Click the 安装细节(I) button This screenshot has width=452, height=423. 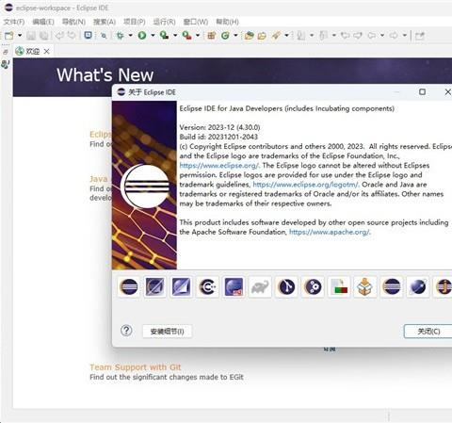(167, 332)
